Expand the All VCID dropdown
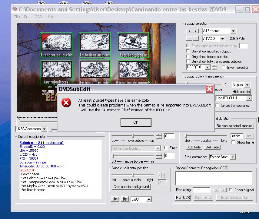The width and height of the screenshot is (259, 219). [x=222, y=39]
